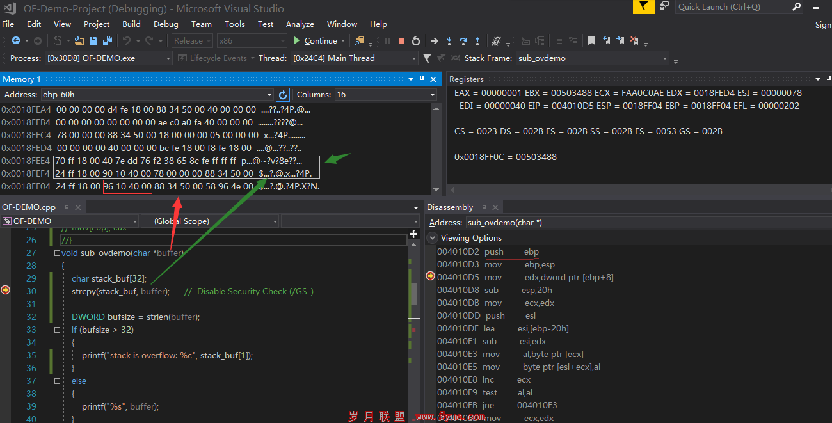
Task: Clear all bookmarks with the red X bookmark icon
Action: pos(634,41)
